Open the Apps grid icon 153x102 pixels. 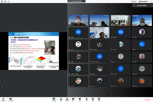(93, 99)
